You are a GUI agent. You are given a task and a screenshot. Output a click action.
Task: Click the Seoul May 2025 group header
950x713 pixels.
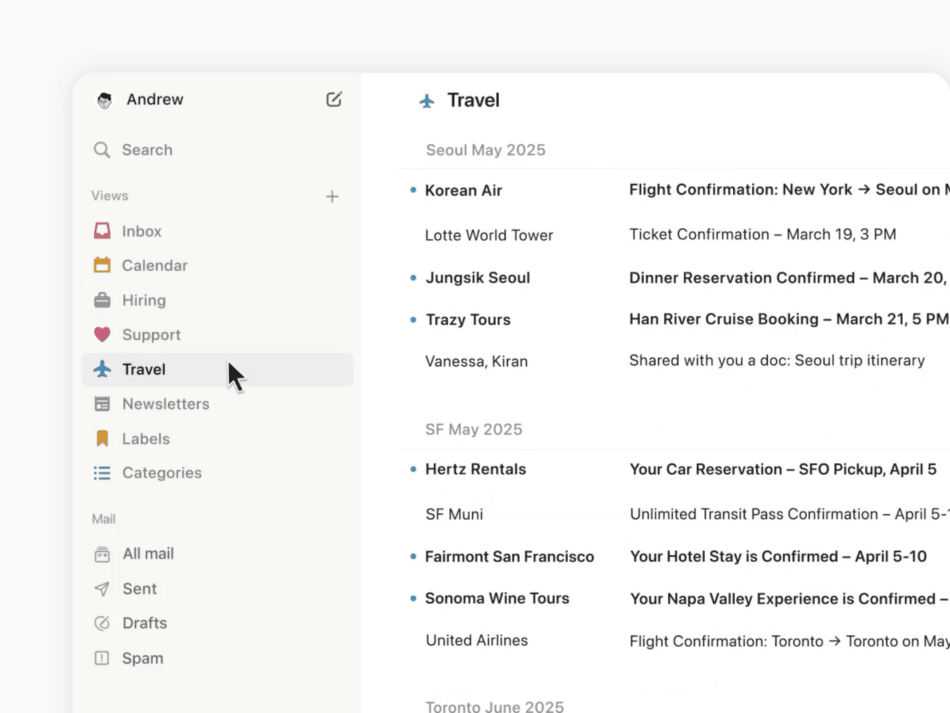click(x=486, y=150)
